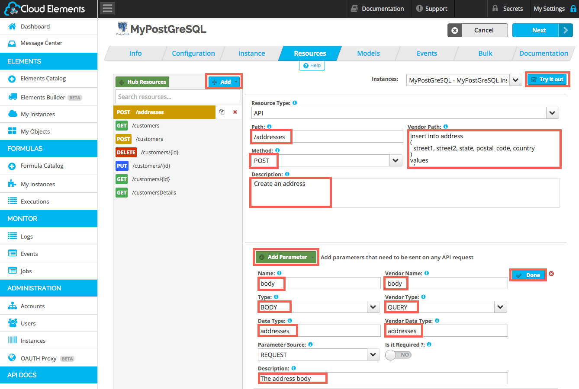The height and width of the screenshot is (389, 579).
Task: Show info tooltip for Vendor Data Type
Action: (437, 321)
